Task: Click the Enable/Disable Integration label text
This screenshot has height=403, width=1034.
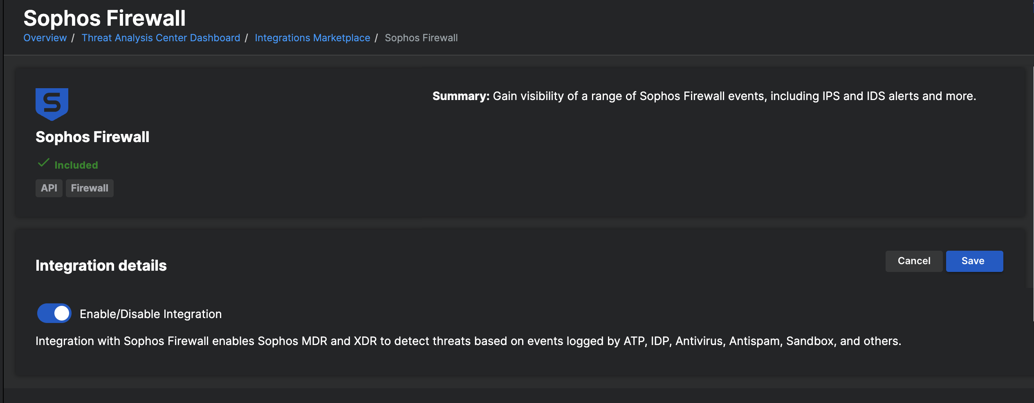Action: tap(150, 314)
